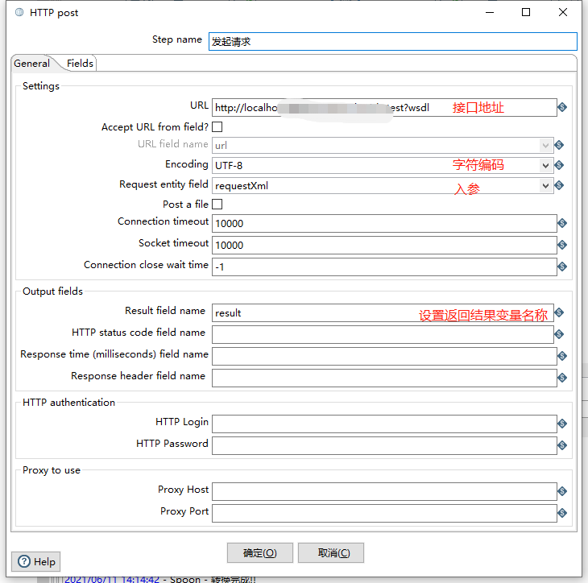Click variable icon beside HTTP status code field
The image size is (588, 583).
coord(559,334)
